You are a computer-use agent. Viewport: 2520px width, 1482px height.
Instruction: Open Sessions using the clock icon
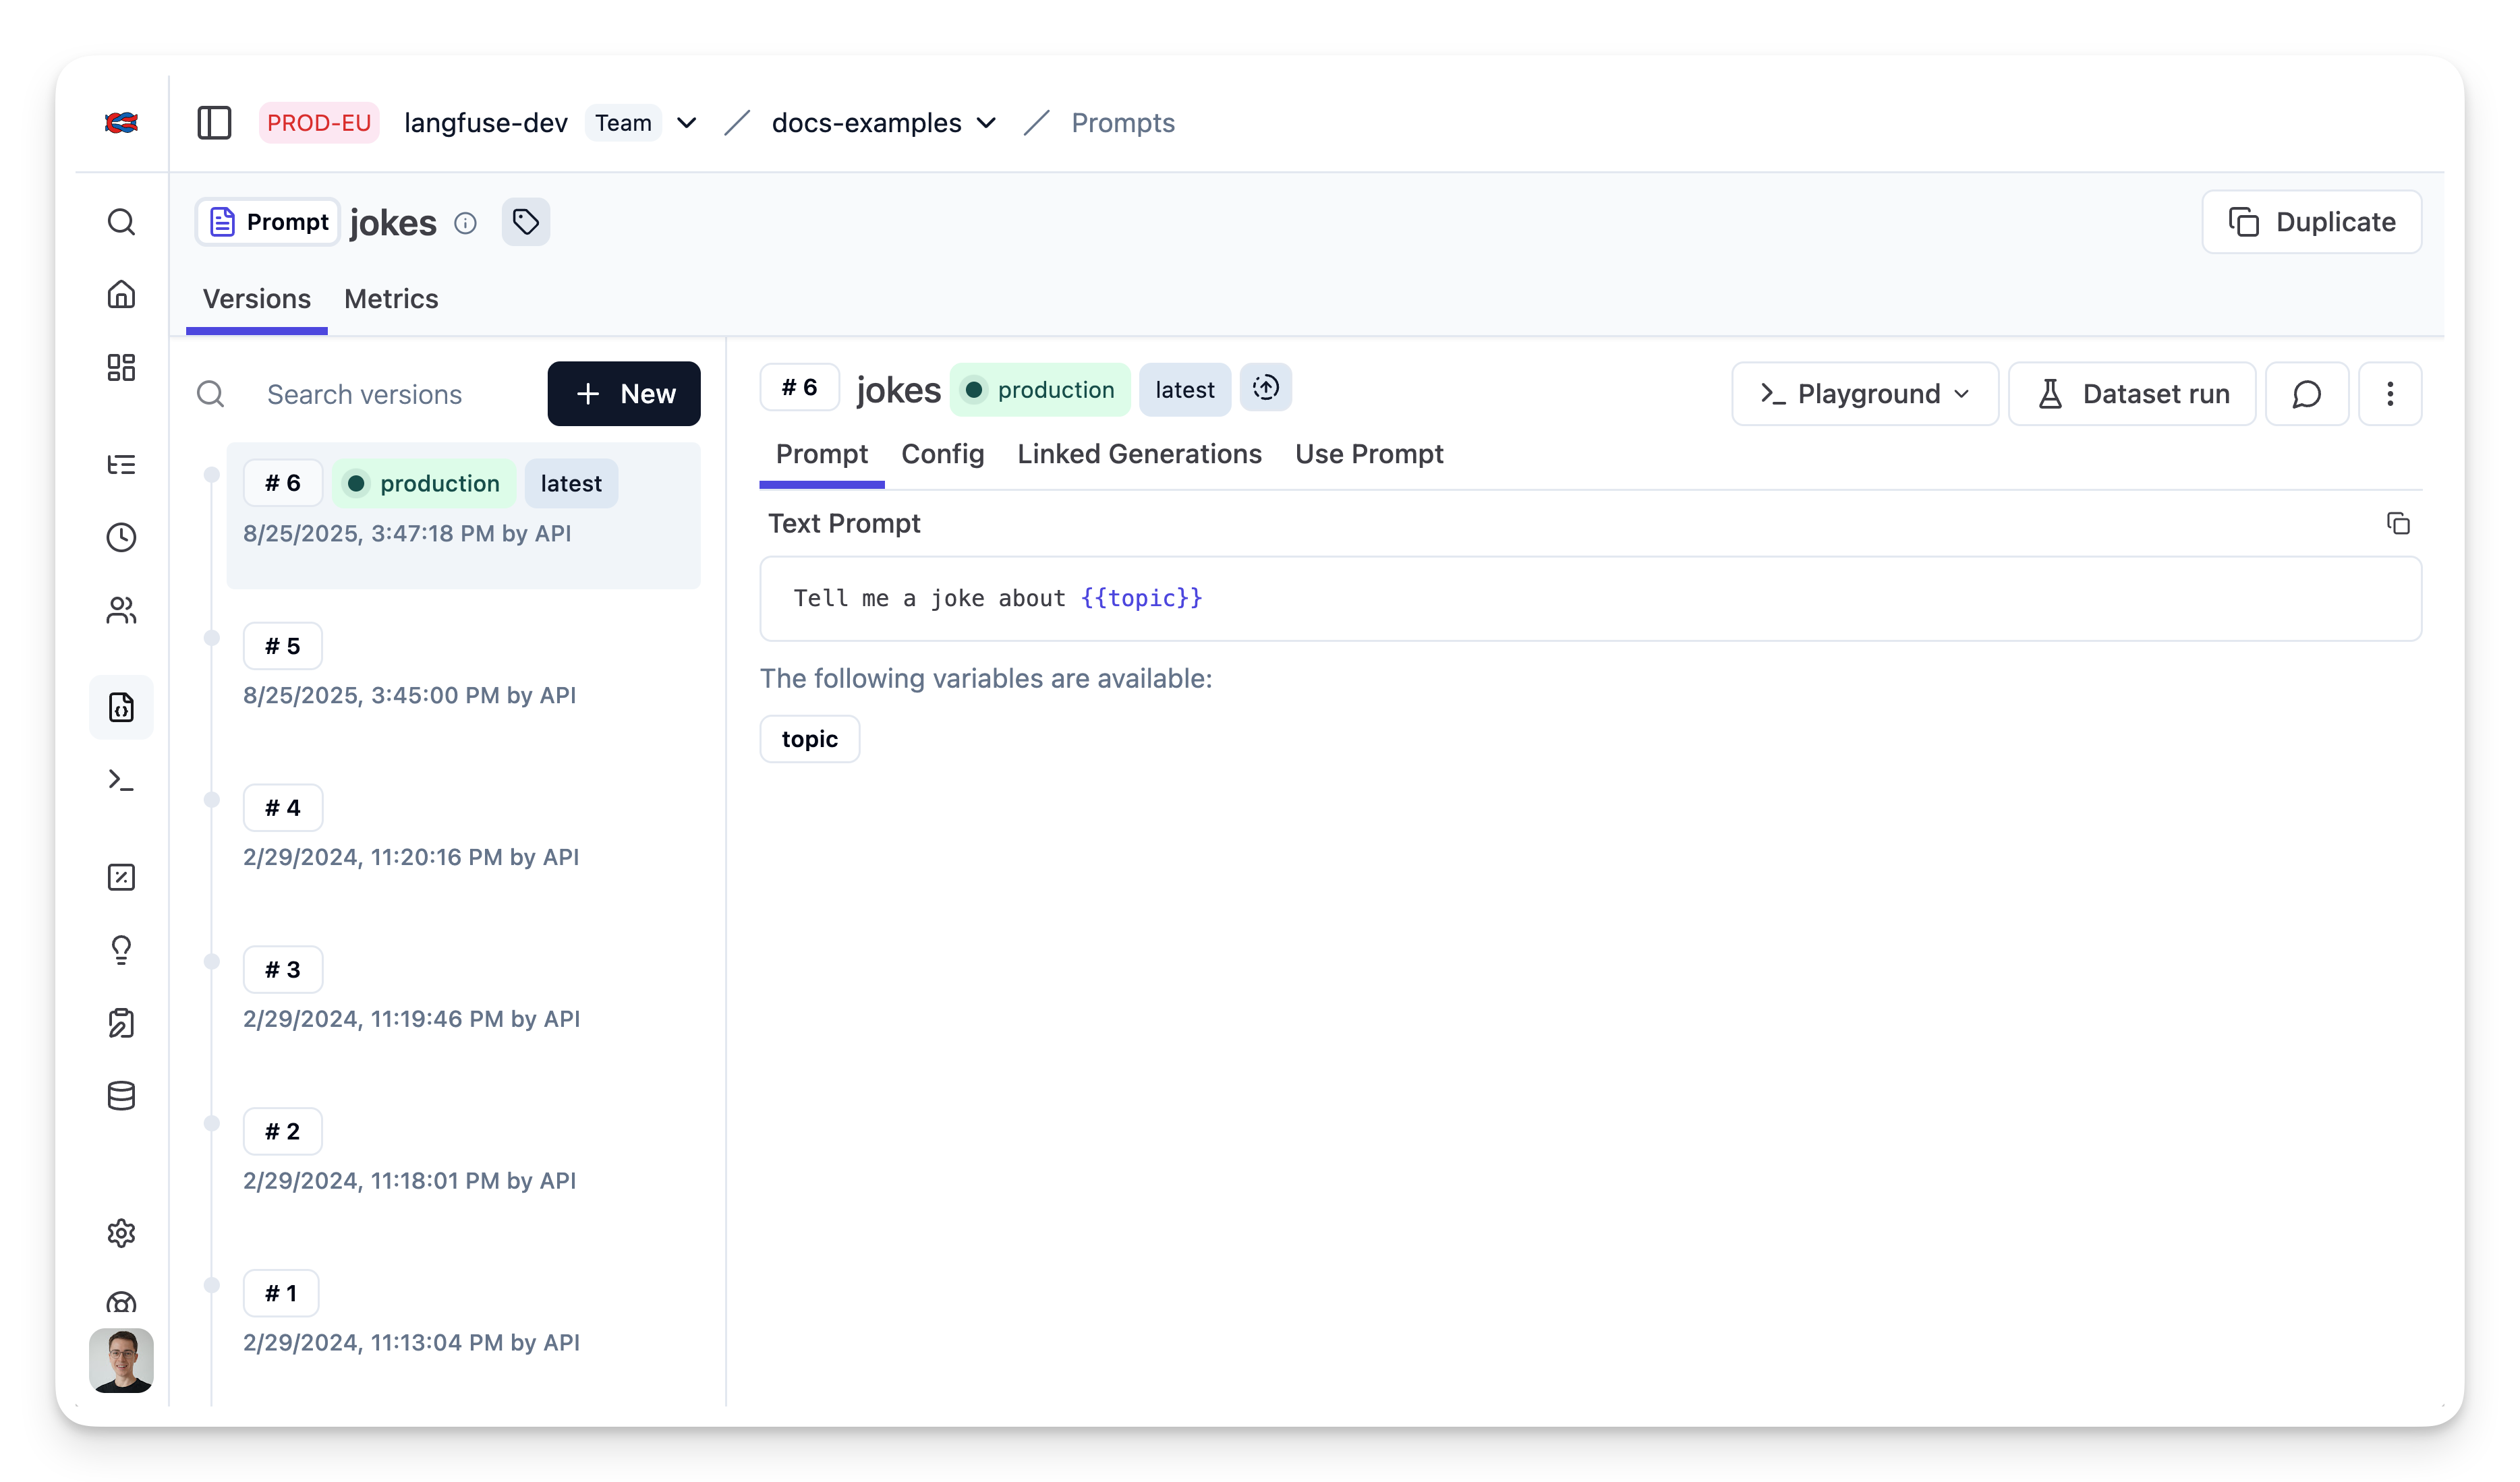coord(121,537)
